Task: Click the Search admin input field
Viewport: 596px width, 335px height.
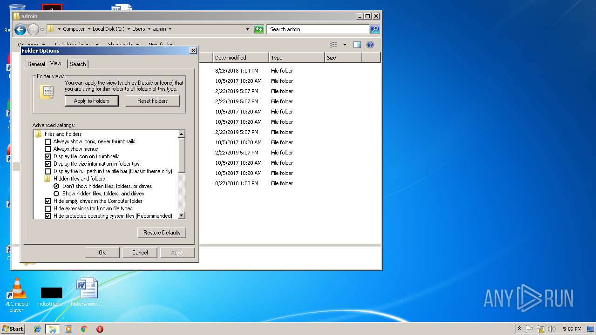Action: point(318,29)
